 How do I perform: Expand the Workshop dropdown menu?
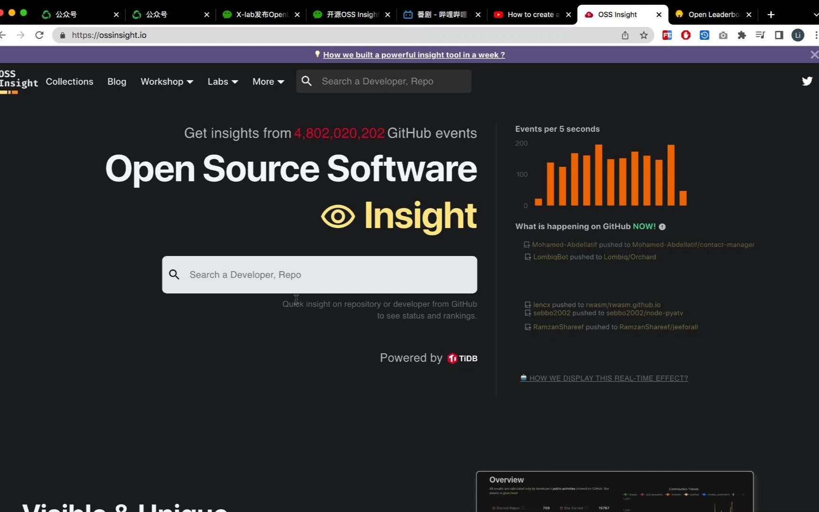tap(167, 82)
